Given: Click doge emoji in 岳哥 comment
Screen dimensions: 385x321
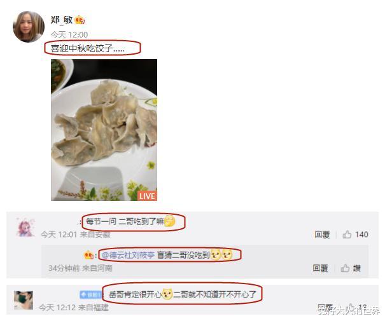Looking at the screenshot, I should 167,294.
